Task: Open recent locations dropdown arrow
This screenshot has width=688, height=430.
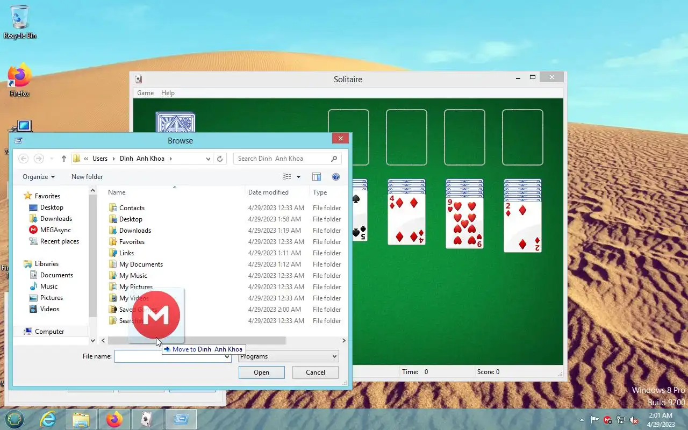Action: tap(52, 159)
